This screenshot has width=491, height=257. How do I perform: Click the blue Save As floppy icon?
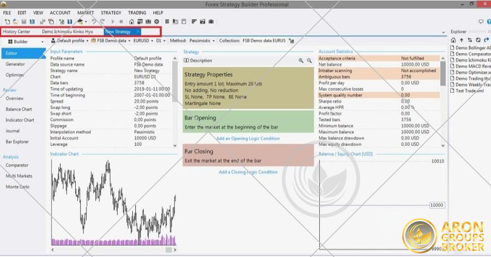pos(32,22)
